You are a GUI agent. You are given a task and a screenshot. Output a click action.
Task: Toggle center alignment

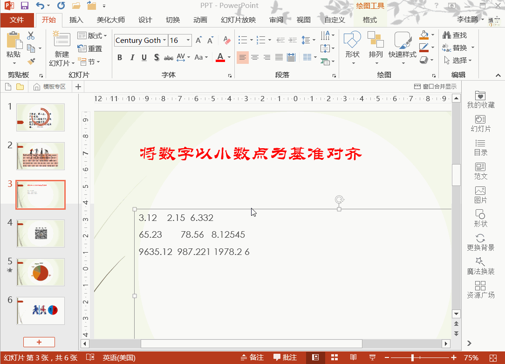coord(255,57)
